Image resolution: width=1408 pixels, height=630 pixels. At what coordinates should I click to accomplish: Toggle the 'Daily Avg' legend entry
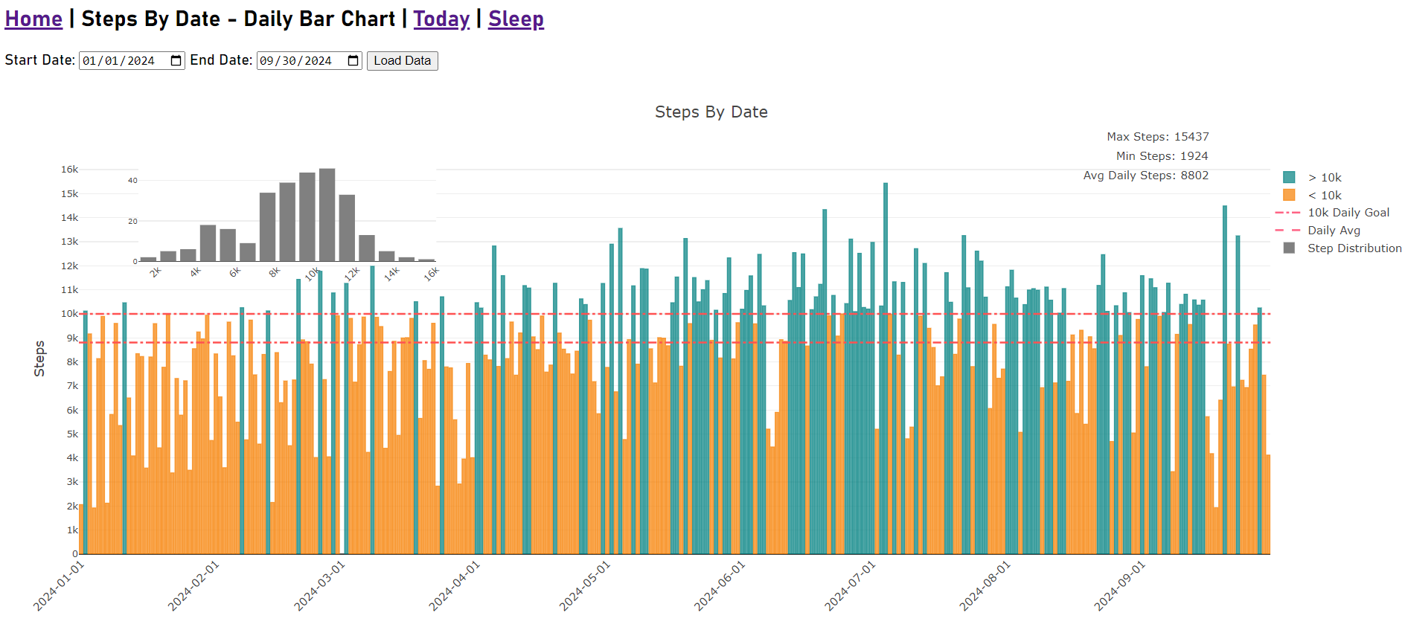point(1333,231)
